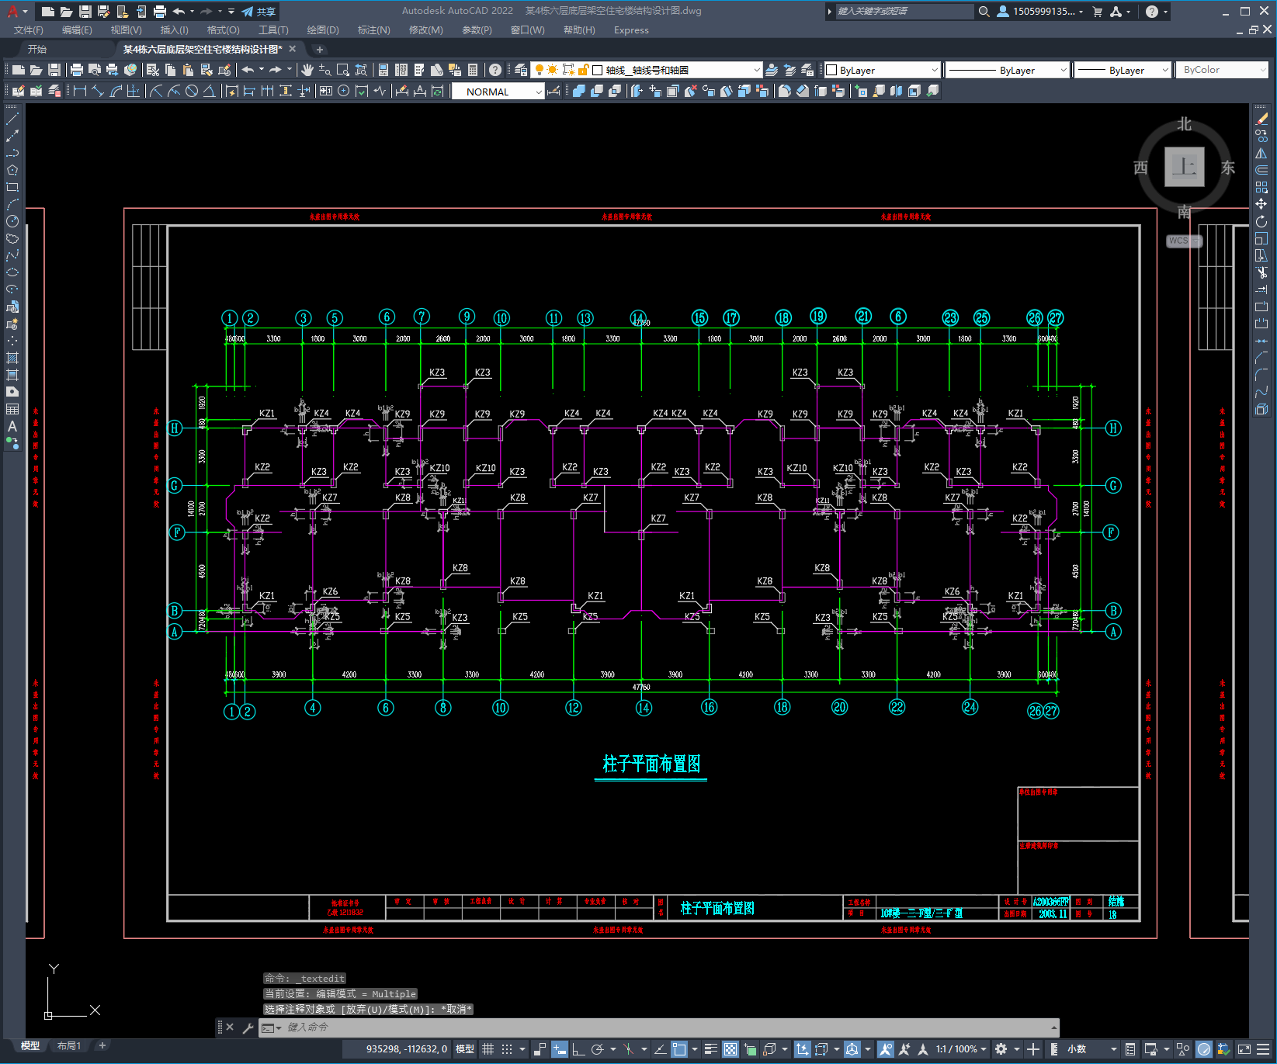Screen dimensions: 1277x1064
Task: Click the keyword search input field
Action: (904, 12)
